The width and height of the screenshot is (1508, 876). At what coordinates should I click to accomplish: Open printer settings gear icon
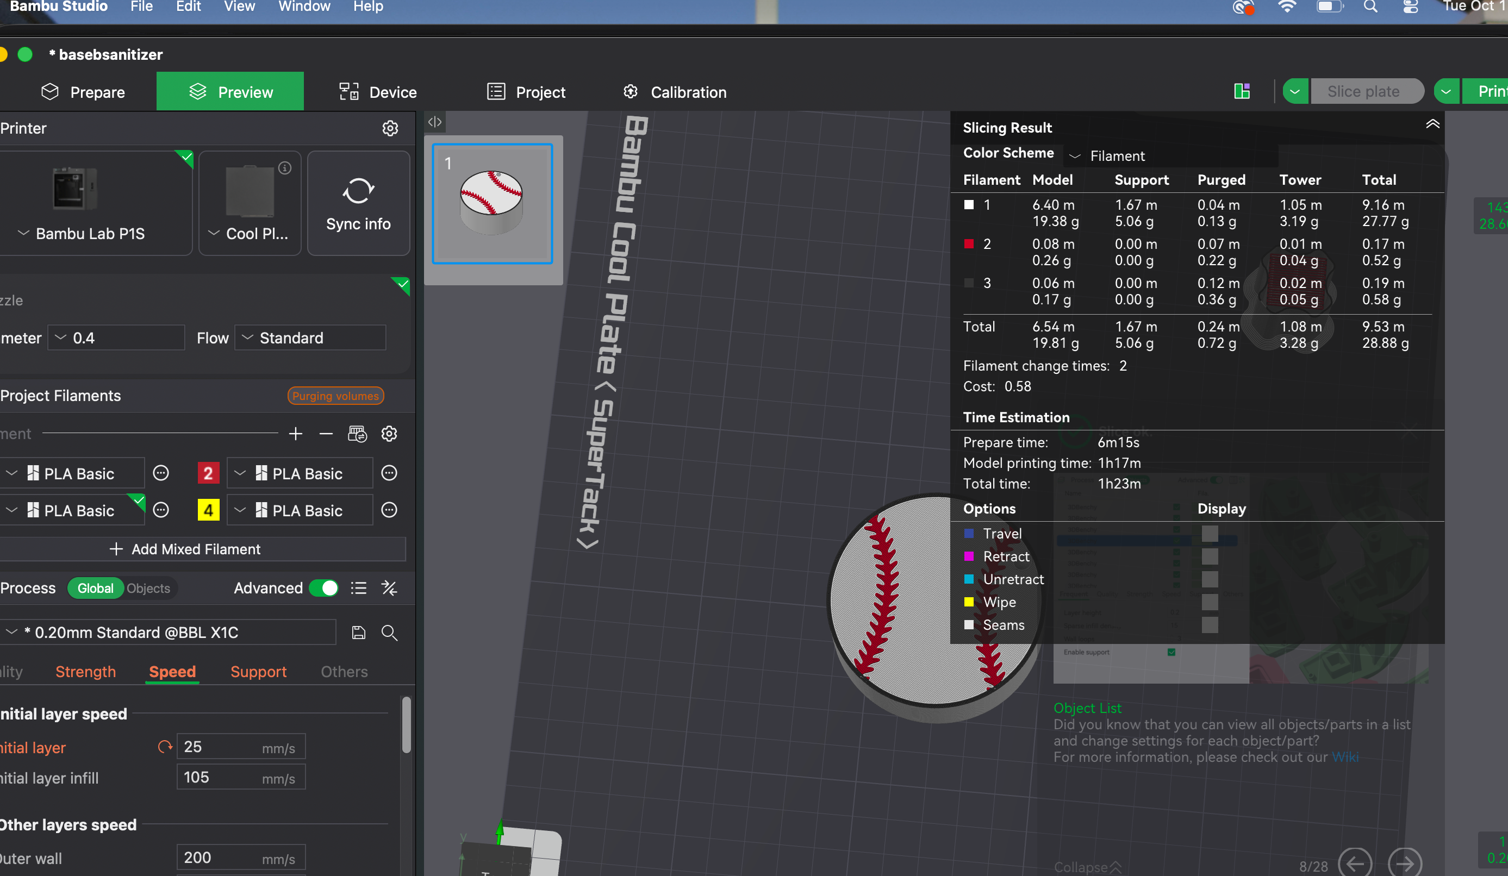click(390, 128)
